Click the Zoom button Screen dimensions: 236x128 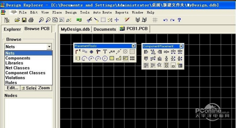point(44,88)
